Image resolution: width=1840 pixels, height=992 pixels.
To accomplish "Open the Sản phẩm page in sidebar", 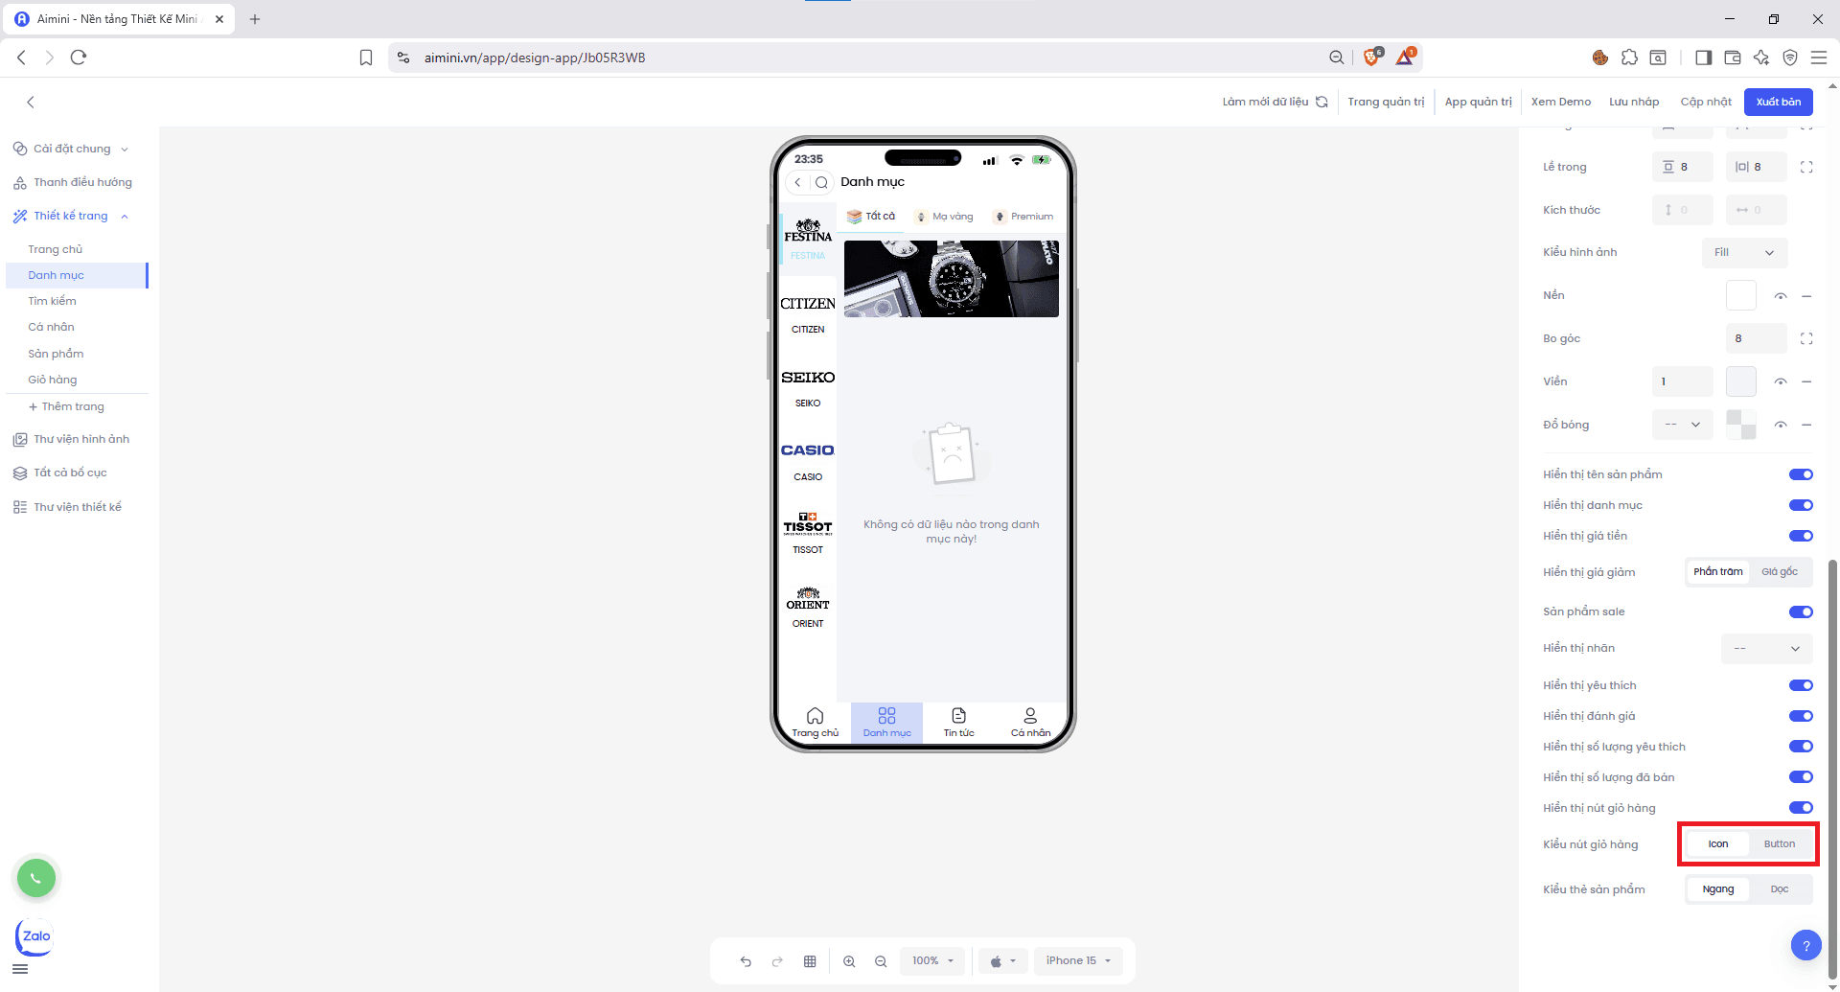I will tap(56, 354).
